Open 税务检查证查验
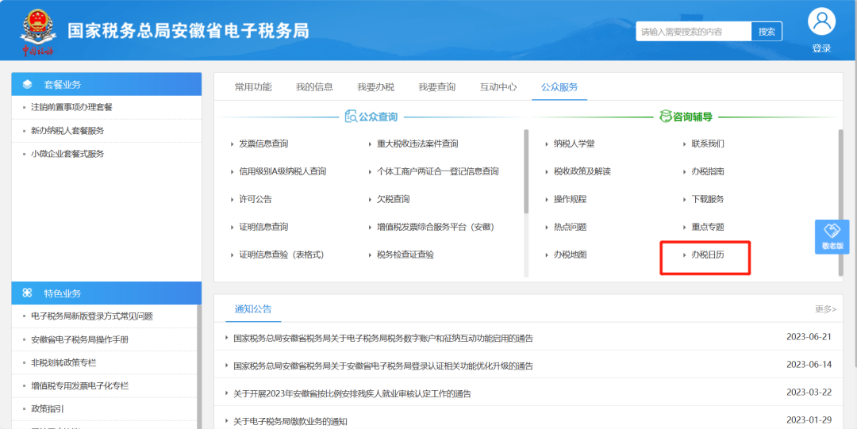Screen dimensions: 857x429 point(405,255)
